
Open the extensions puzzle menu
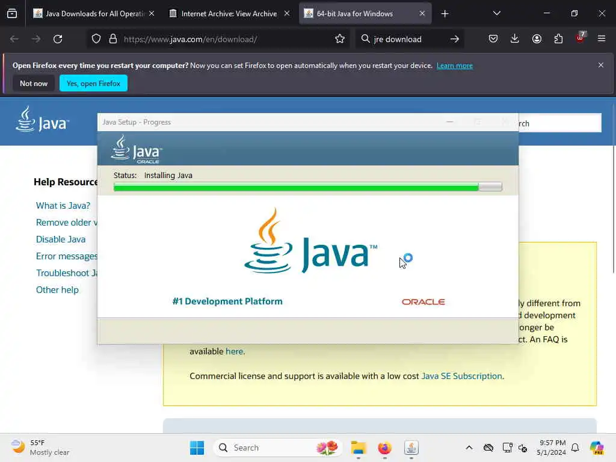(558, 39)
